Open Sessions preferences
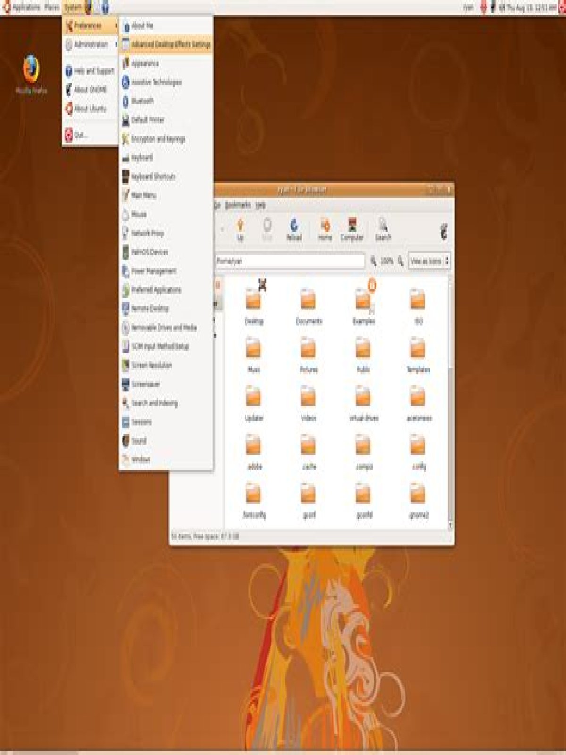Viewport: 566px width, 755px height. (166, 422)
